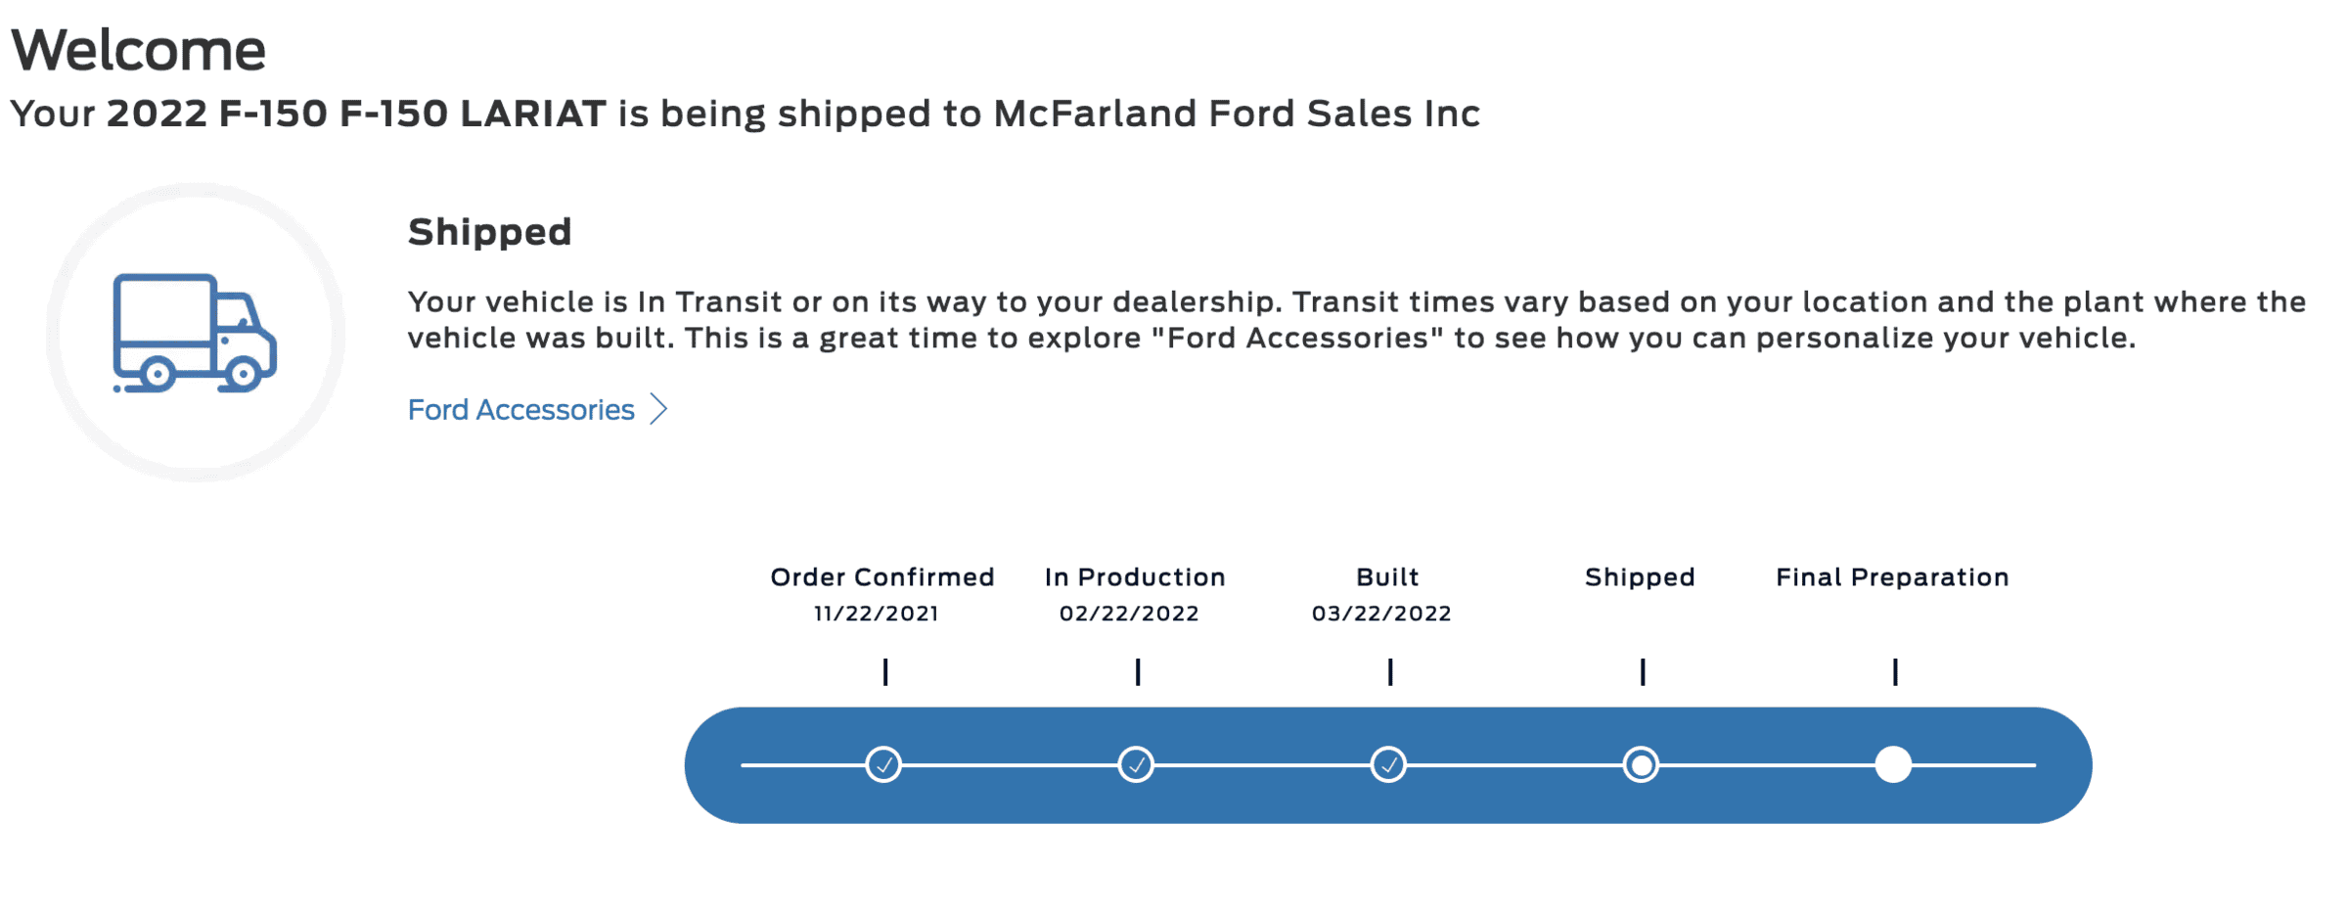Click the Built step label

(1387, 577)
